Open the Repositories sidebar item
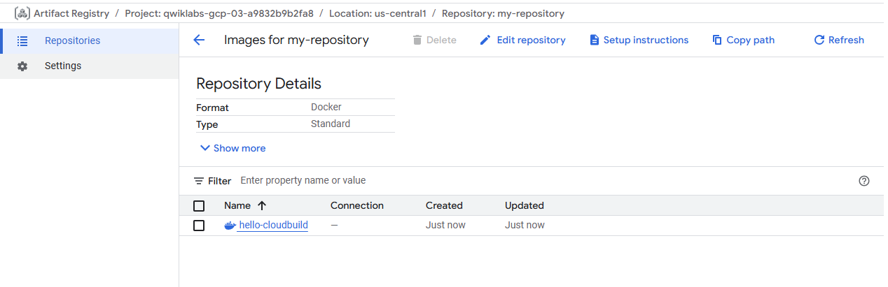 pyautogui.click(x=72, y=41)
